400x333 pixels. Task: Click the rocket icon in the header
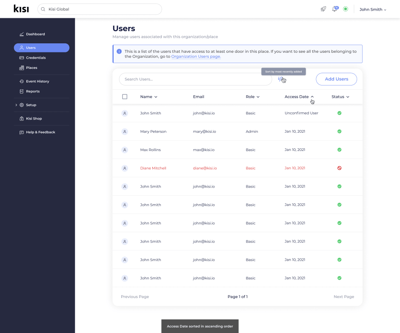point(323,9)
